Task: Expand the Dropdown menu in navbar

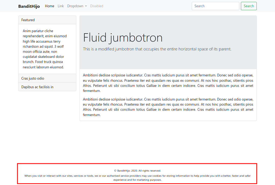Action: coord(75,6)
